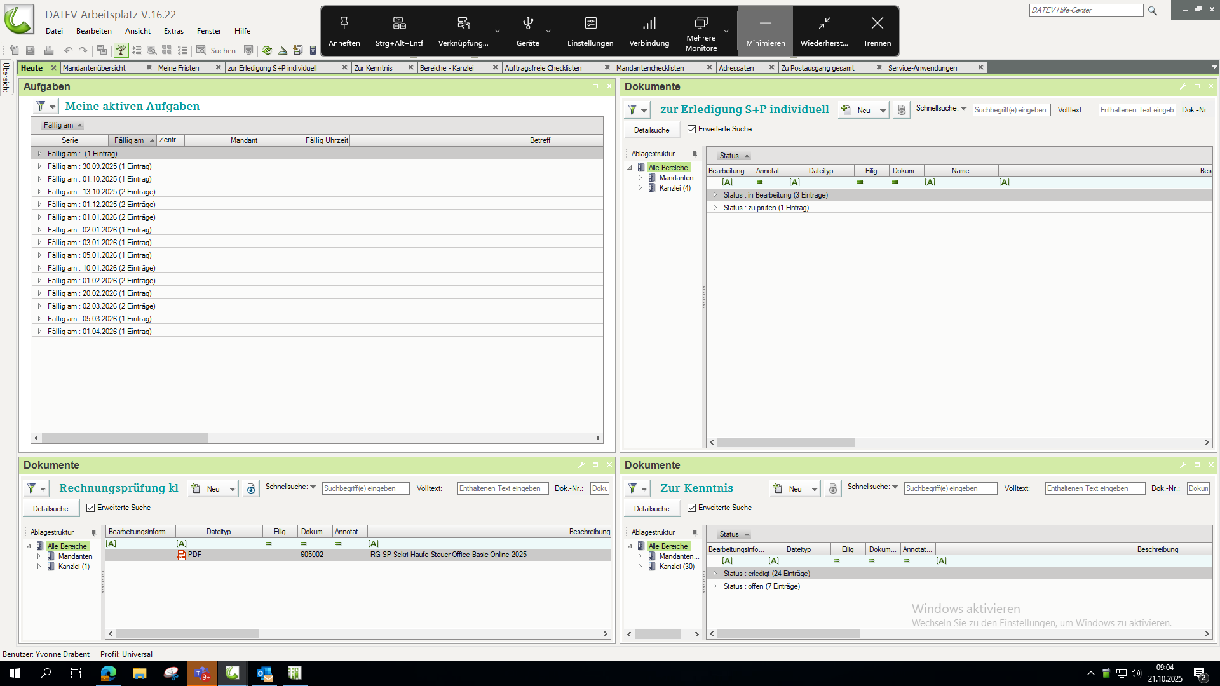Toggle Erweiterte Suche in Rechnungsprüfung panel
This screenshot has height=686, width=1220.
[x=91, y=508]
